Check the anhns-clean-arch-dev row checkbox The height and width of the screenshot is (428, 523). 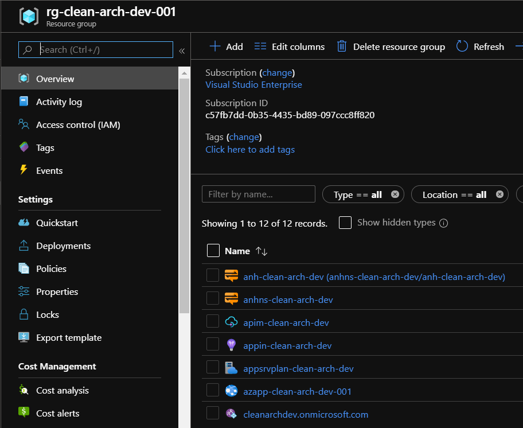tap(212, 298)
